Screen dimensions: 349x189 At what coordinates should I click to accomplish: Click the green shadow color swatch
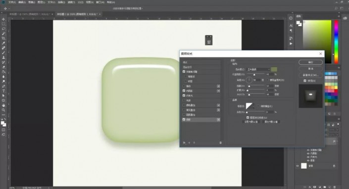(274, 69)
